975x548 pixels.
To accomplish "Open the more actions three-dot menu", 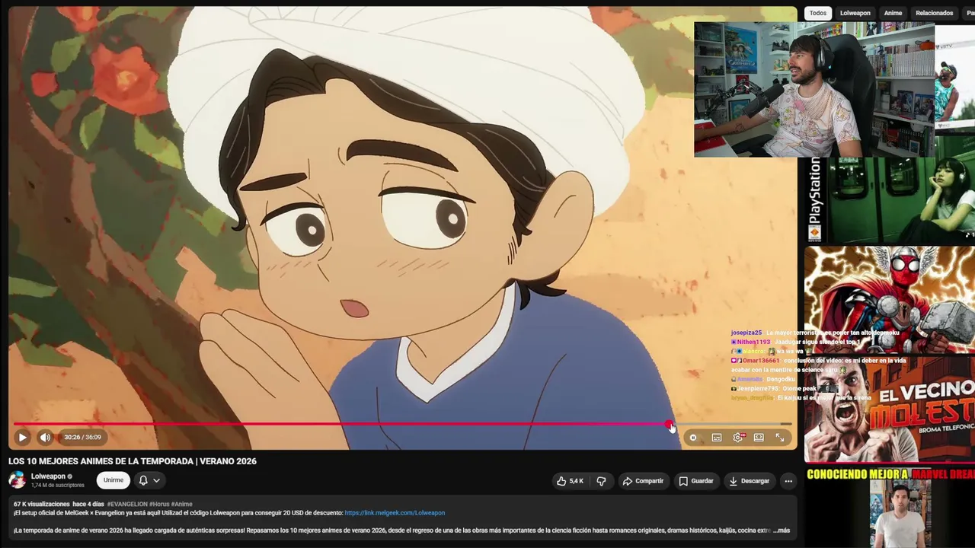I will point(788,481).
